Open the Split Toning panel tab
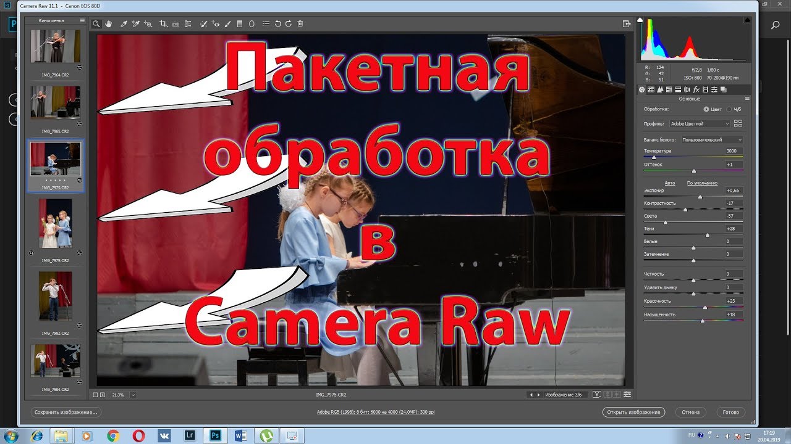 pyautogui.click(x=678, y=89)
